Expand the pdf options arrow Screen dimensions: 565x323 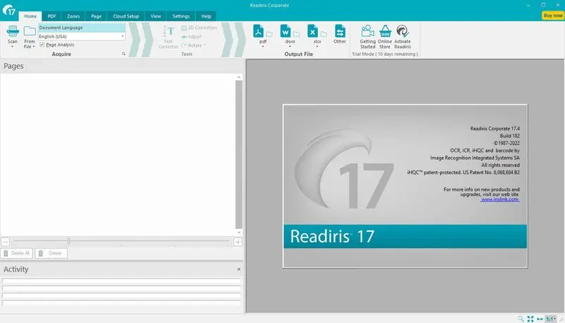tap(263, 47)
